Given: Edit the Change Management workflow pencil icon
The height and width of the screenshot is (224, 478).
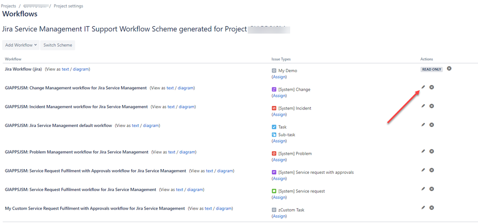Looking at the screenshot, I should click(423, 87).
